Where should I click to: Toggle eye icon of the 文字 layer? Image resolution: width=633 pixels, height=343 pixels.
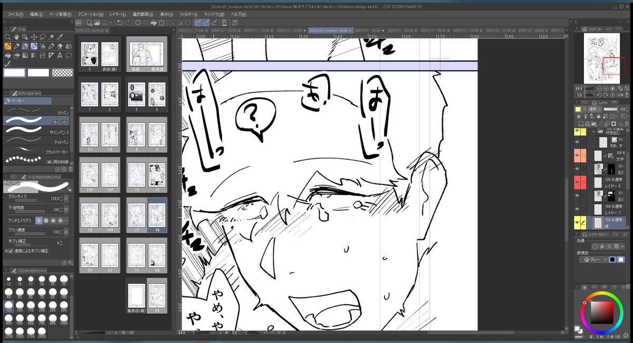coord(577,155)
